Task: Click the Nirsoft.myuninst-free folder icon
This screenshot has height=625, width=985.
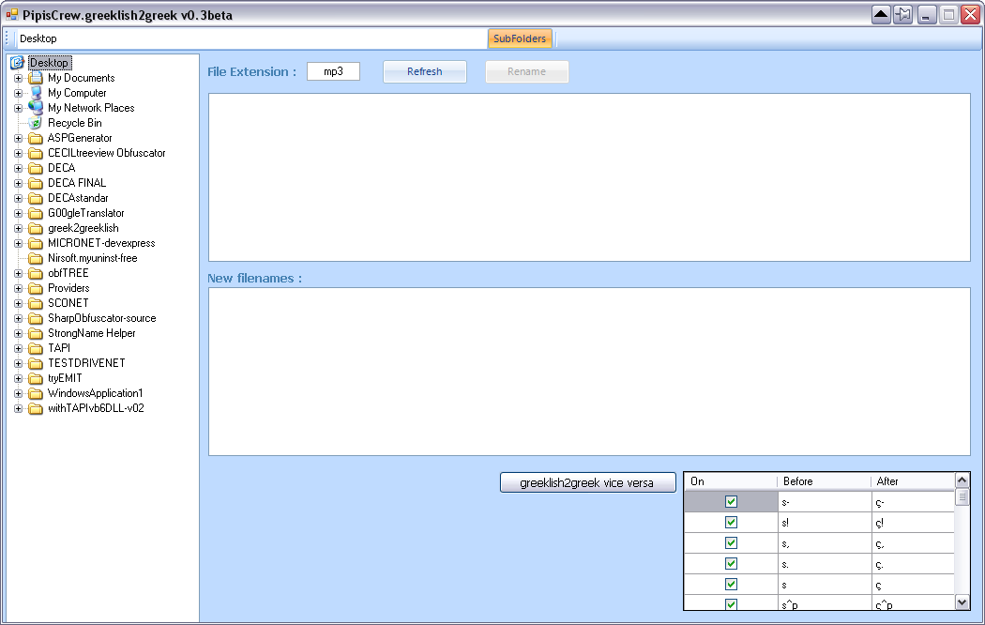Action: pyautogui.click(x=36, y=258)
